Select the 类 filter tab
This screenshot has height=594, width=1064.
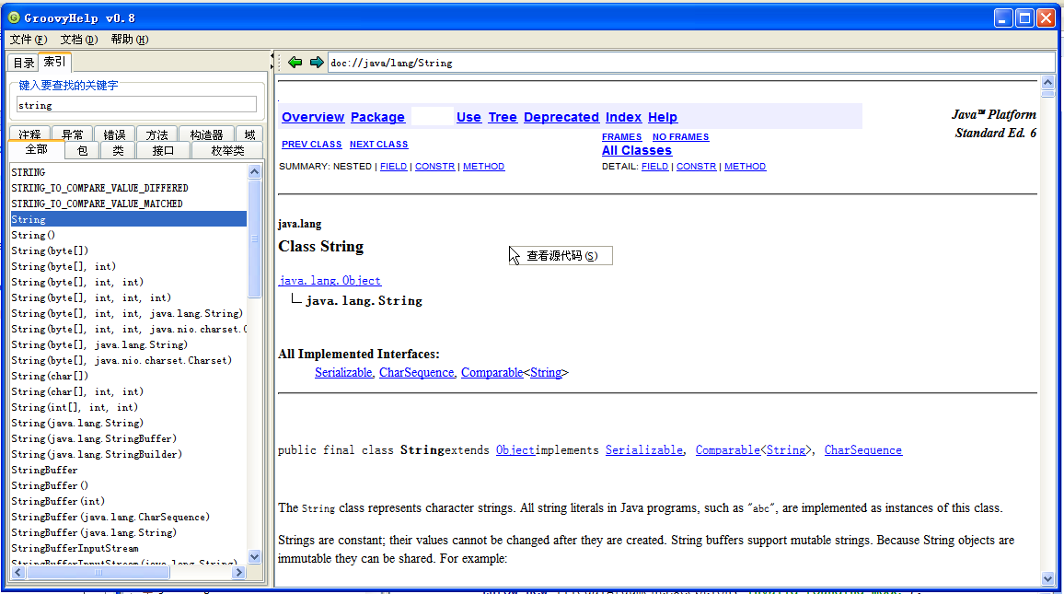point(118,151)
